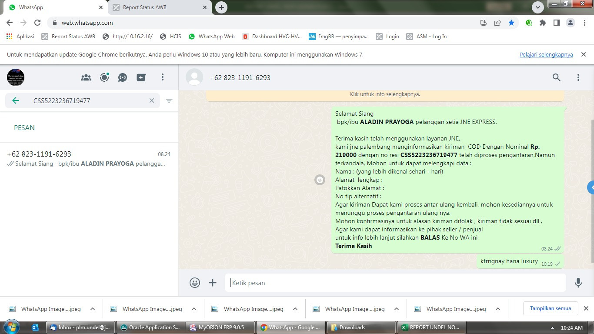
Task: Open http://10.16.2.16/ bookmark
Action: coord(127,37)
